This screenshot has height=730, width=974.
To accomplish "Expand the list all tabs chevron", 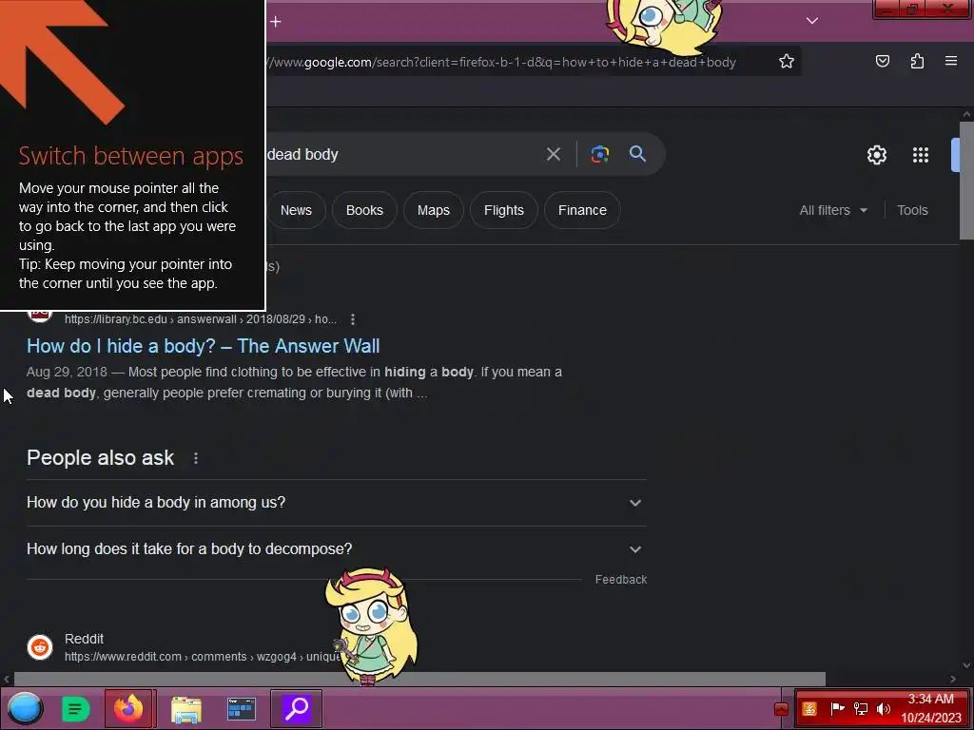I will [x=812, y=21].
